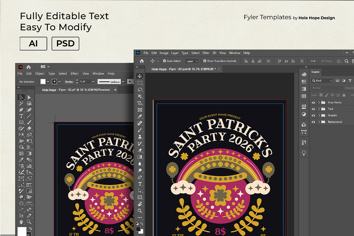The width and height of the screenshot is (354, 236).
Task: Click the Illustrator Home icon
Action: 29,67
